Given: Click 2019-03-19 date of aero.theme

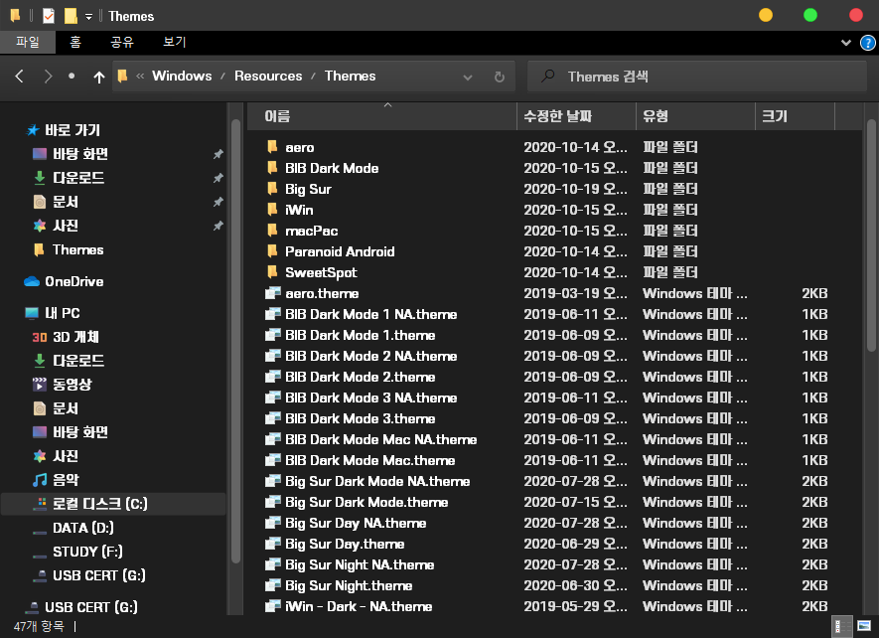Looking at the screenshot, I should click(576, 293).
